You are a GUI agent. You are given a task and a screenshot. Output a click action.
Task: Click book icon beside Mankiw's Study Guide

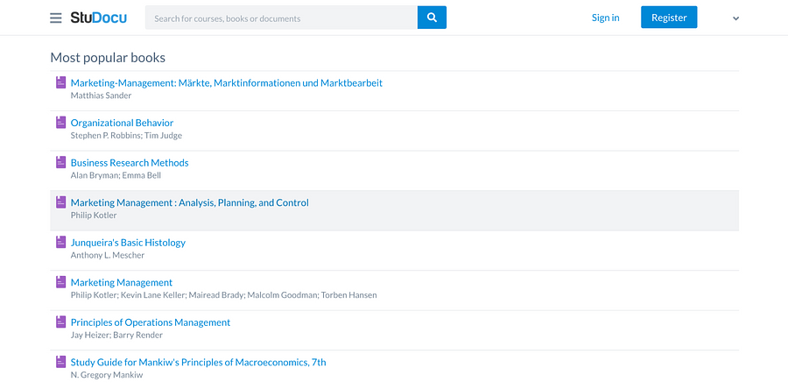[60, 362]
